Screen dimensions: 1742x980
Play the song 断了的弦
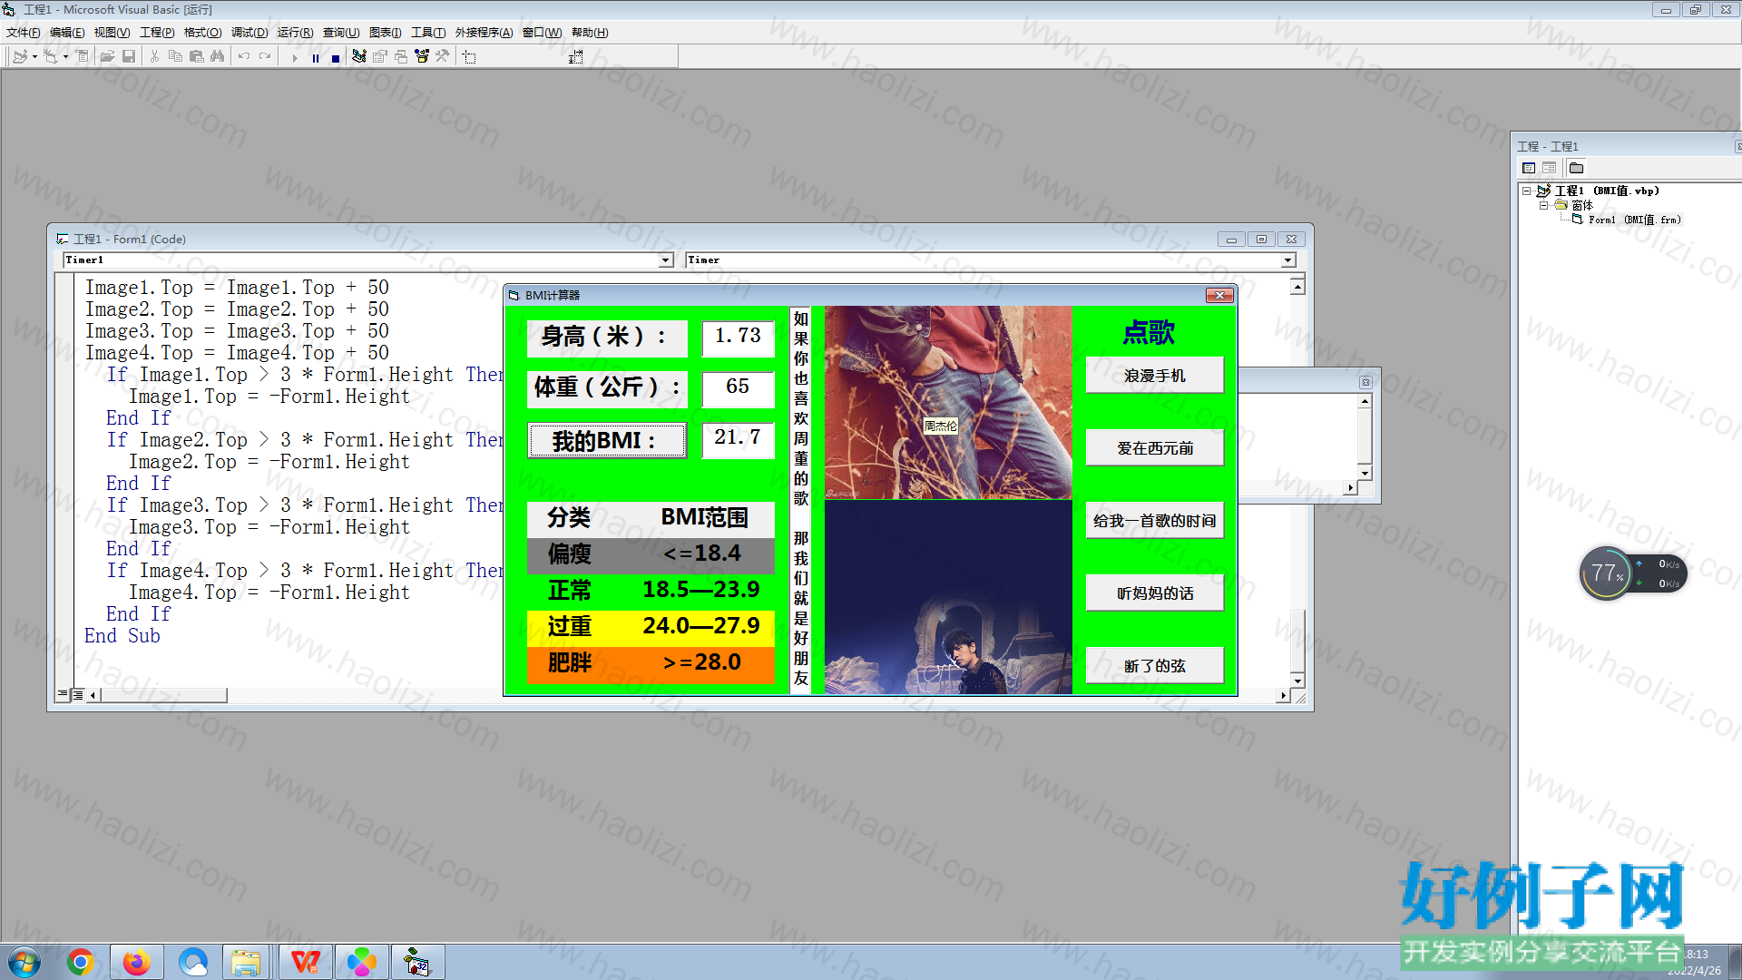point(1154,666)
